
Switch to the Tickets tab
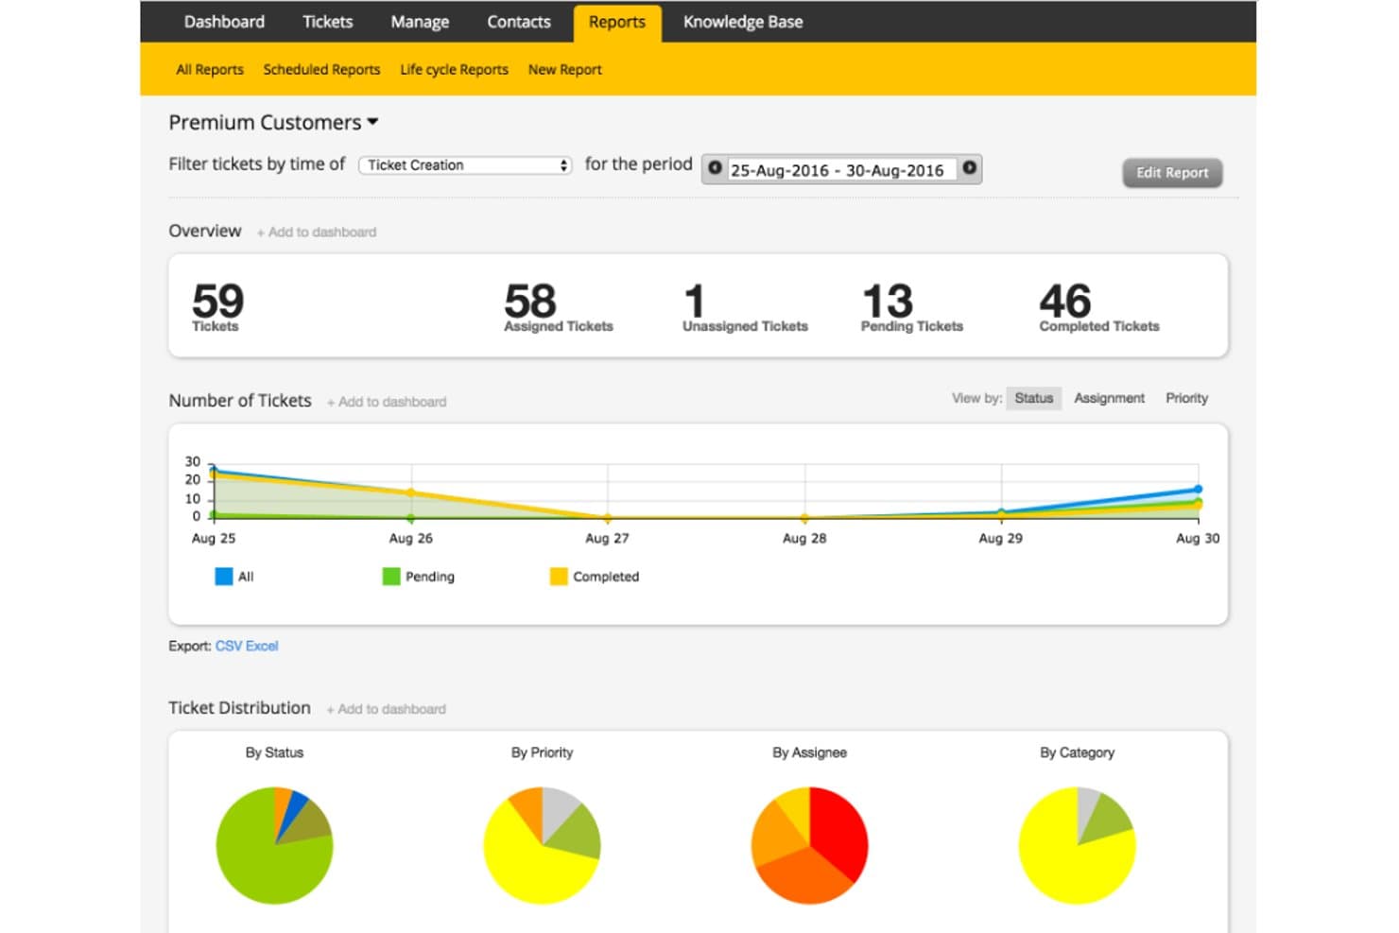tap(327, 22)
